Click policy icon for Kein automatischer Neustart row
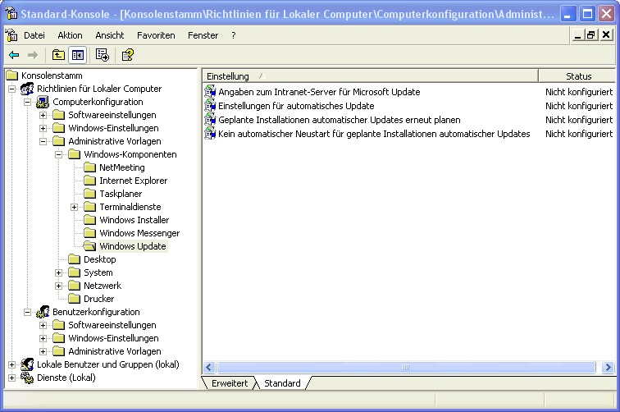620x412 pixels. pos(210,134)
